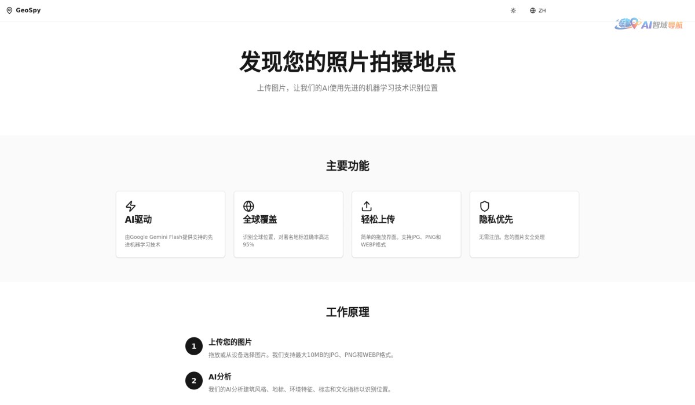Open the ZH language selector
The image size is (695, 405).
click(537, 10)
